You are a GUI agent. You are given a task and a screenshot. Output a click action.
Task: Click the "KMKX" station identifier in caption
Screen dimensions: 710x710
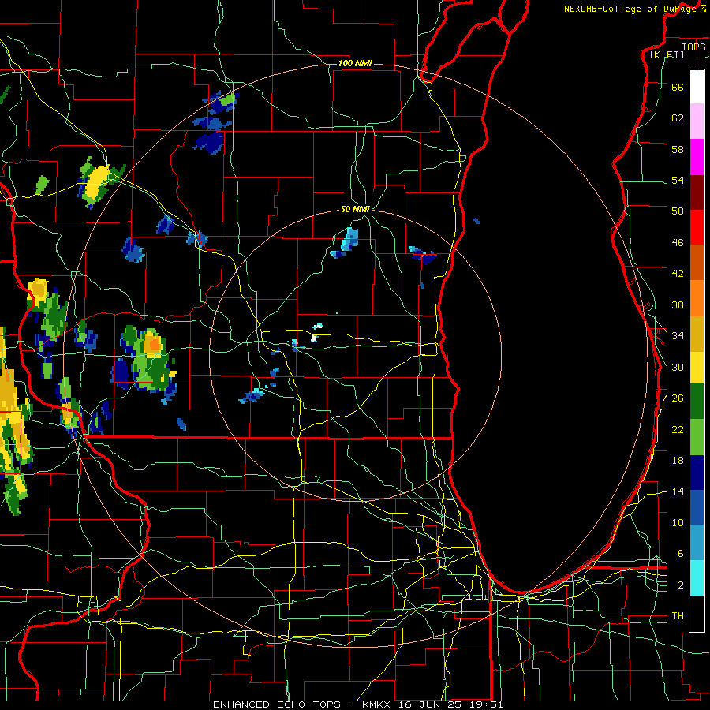coord(378,704)
